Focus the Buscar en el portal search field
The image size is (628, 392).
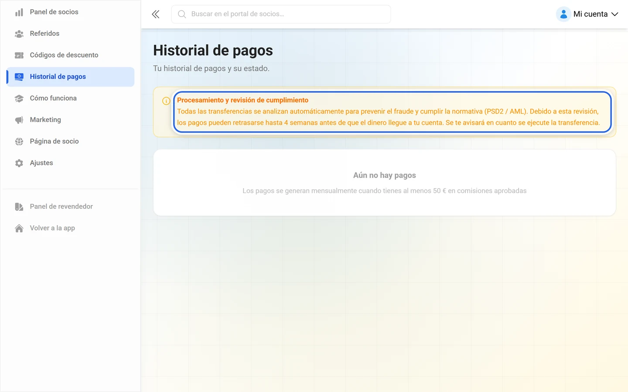281,14
